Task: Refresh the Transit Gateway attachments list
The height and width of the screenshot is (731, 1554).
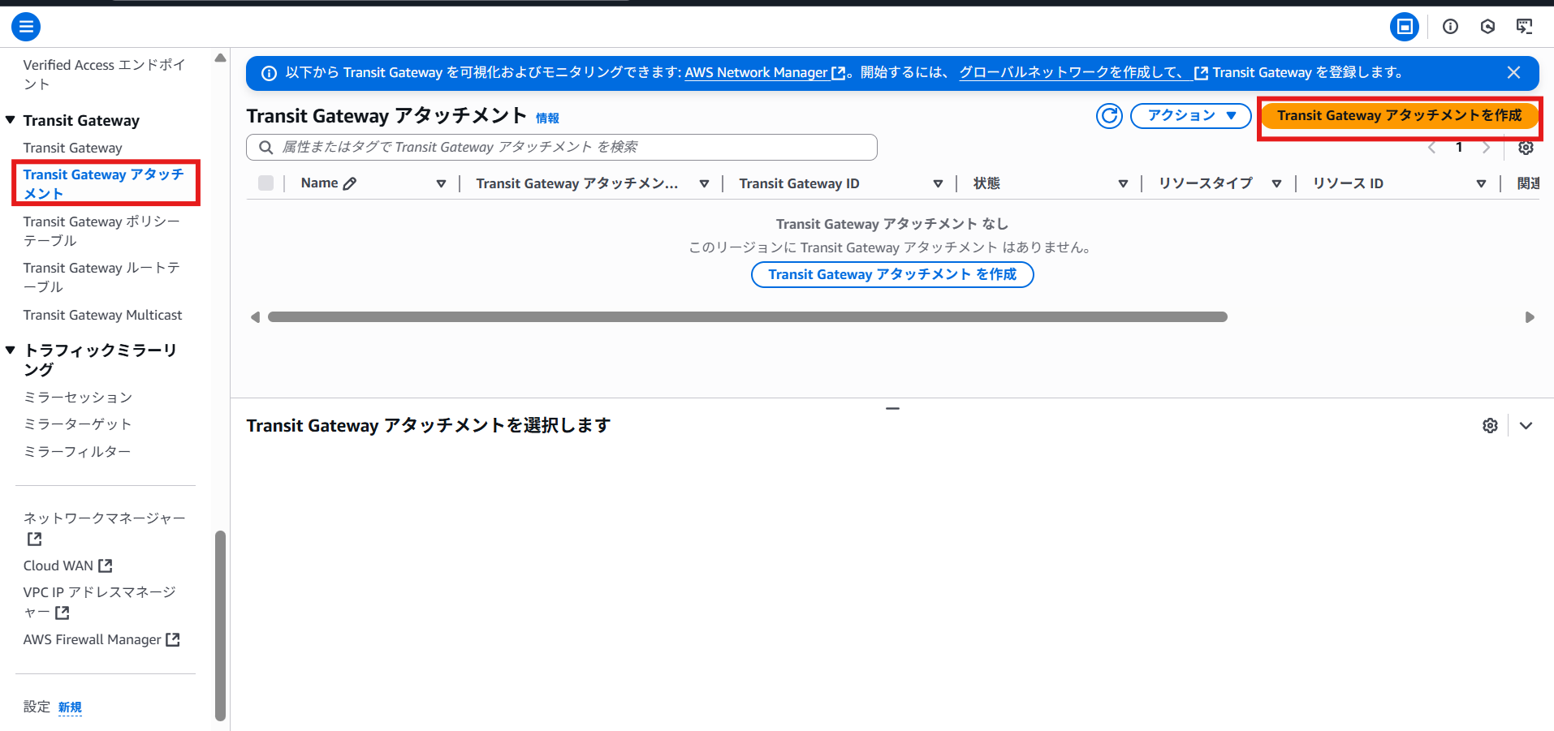Action: [x=1109, y=115]
